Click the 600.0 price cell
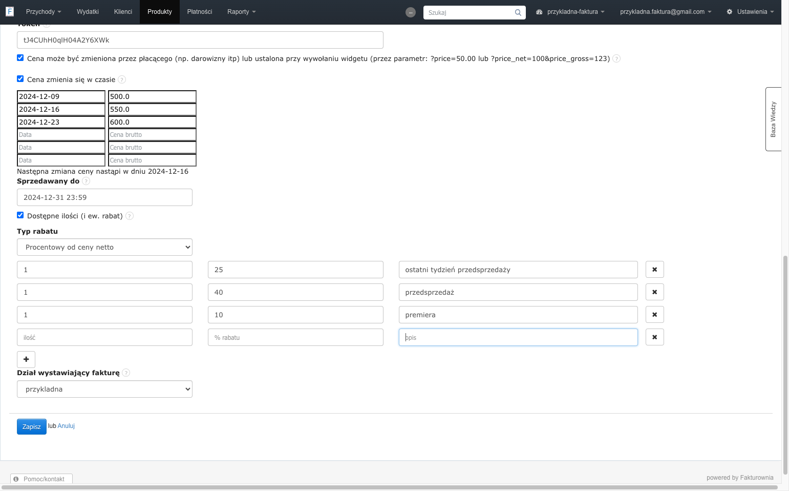 pyautogui.click(x=152, y=122)
